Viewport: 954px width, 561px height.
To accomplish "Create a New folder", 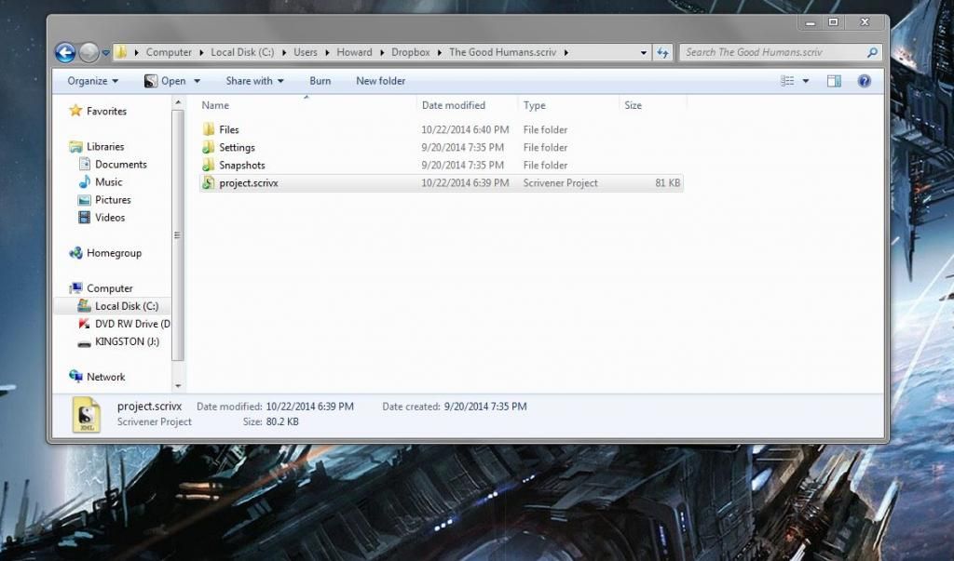I will click(x=381, y=81).
